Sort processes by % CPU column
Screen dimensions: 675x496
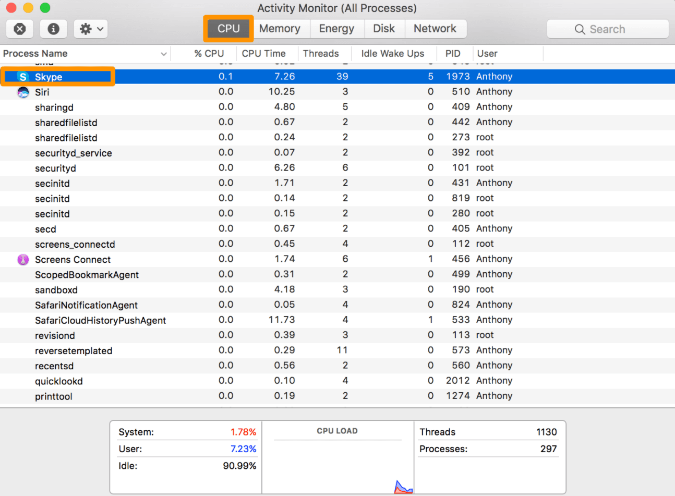pyautogui.click(x=209, y=53)
